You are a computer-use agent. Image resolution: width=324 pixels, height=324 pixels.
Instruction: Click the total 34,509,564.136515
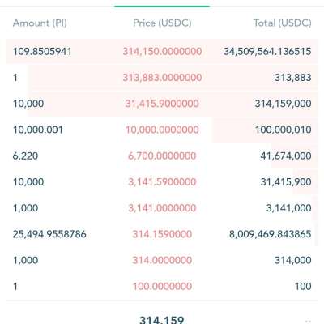coord(267,52)
